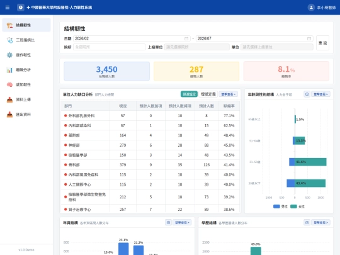Click the 65.0% bar in 學歷結構 chart
340x255 pixels.
(x=256, y=251)
